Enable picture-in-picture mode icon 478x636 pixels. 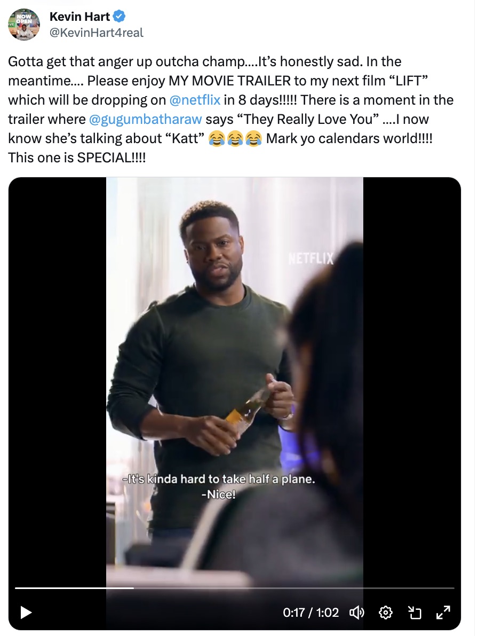coord(415,613)
